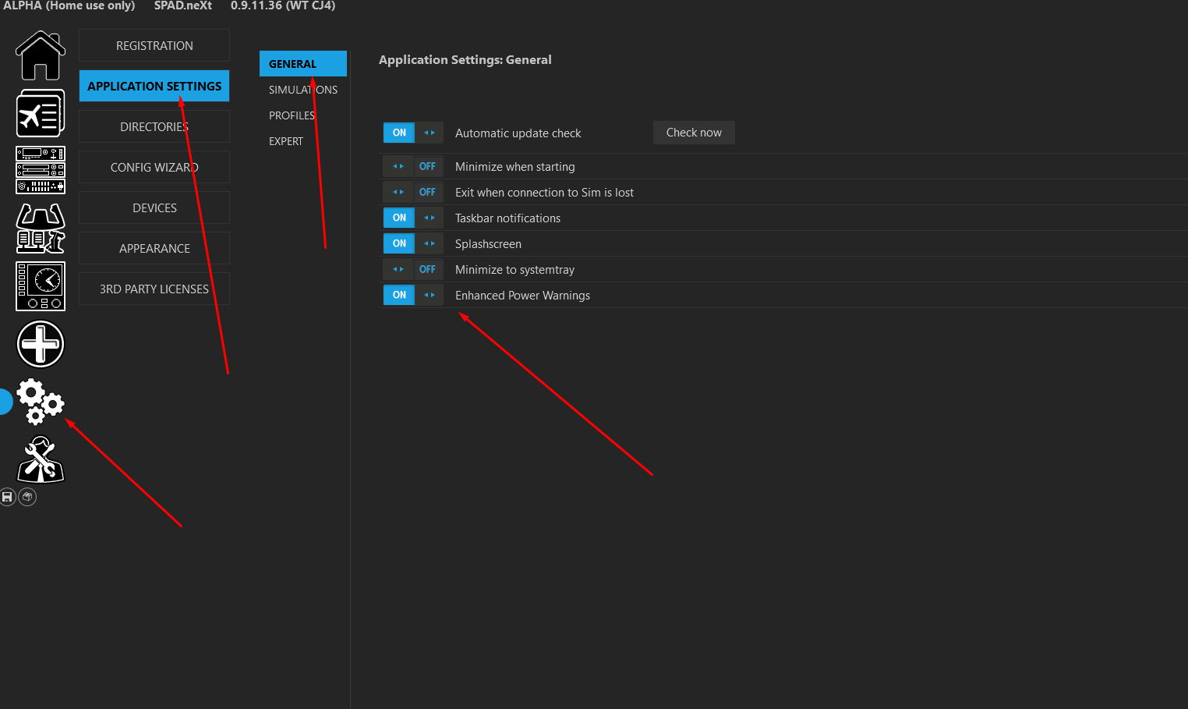Open the gears settings icon
The image size is (1188, 709).
(41, 401)
